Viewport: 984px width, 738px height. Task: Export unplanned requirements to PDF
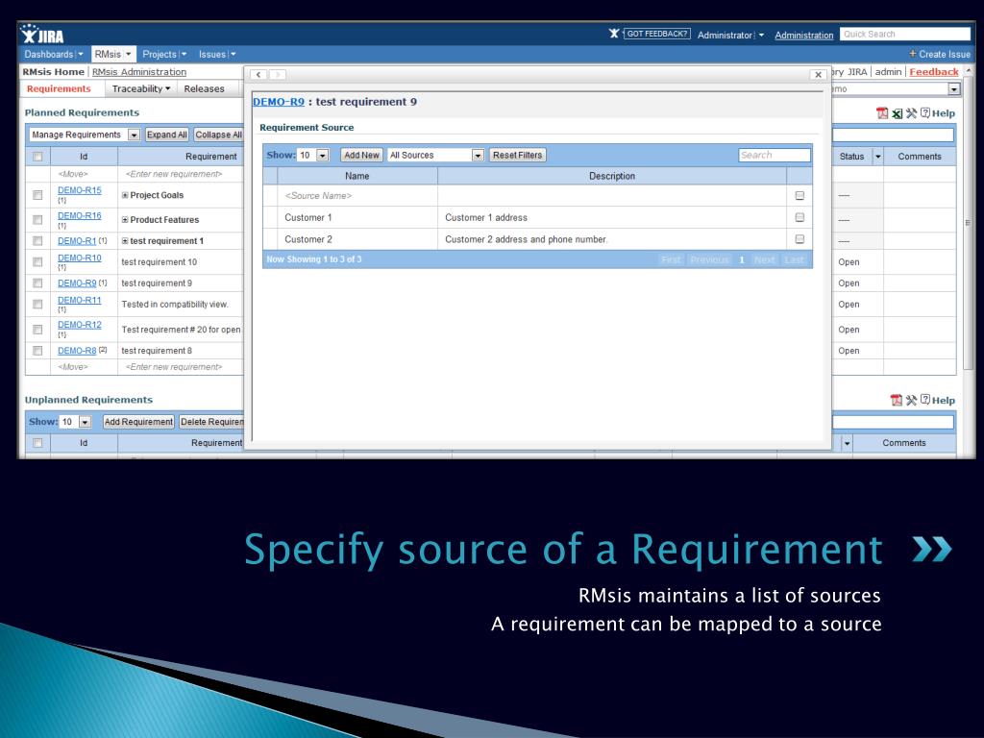coord(897,400)
